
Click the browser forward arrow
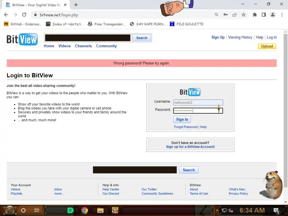15,15
